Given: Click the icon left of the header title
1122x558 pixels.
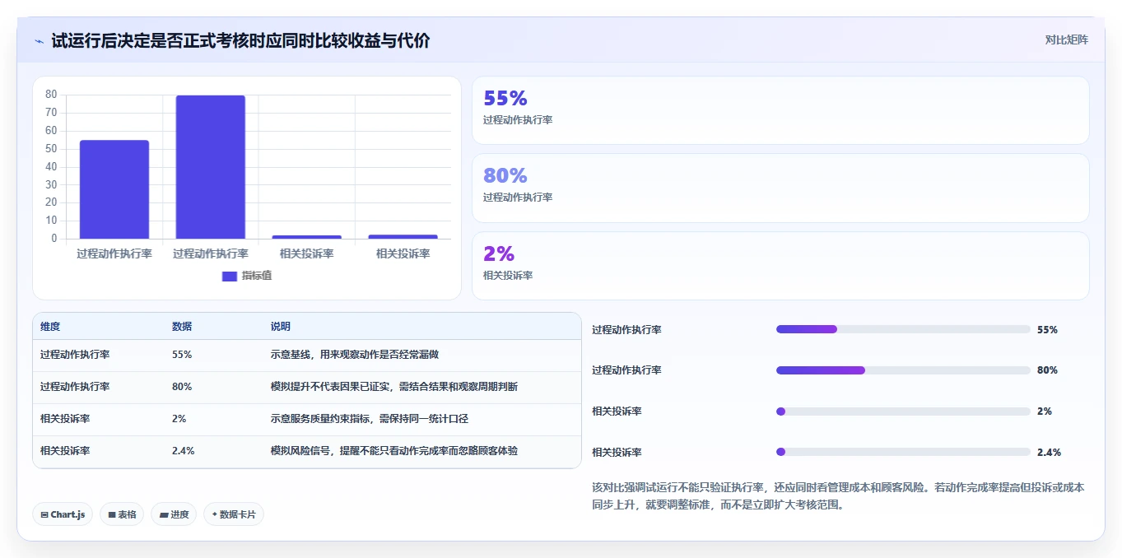Looking at the screenshot, I should coord(40,40).
